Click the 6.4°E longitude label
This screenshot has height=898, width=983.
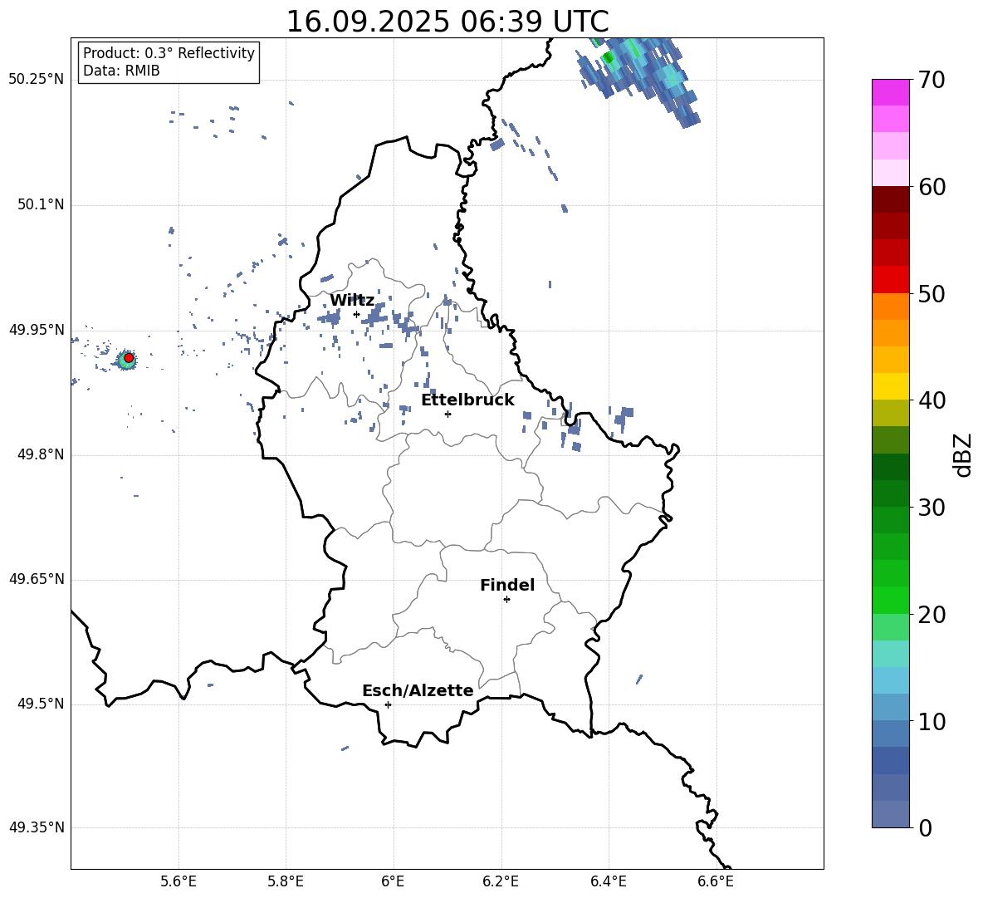pyautogui.click(x=608, y=881)
